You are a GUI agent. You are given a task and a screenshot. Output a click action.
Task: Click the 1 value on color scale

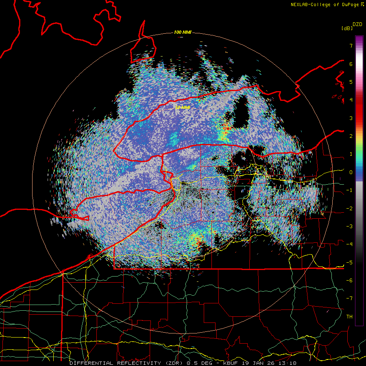[351, 154]
